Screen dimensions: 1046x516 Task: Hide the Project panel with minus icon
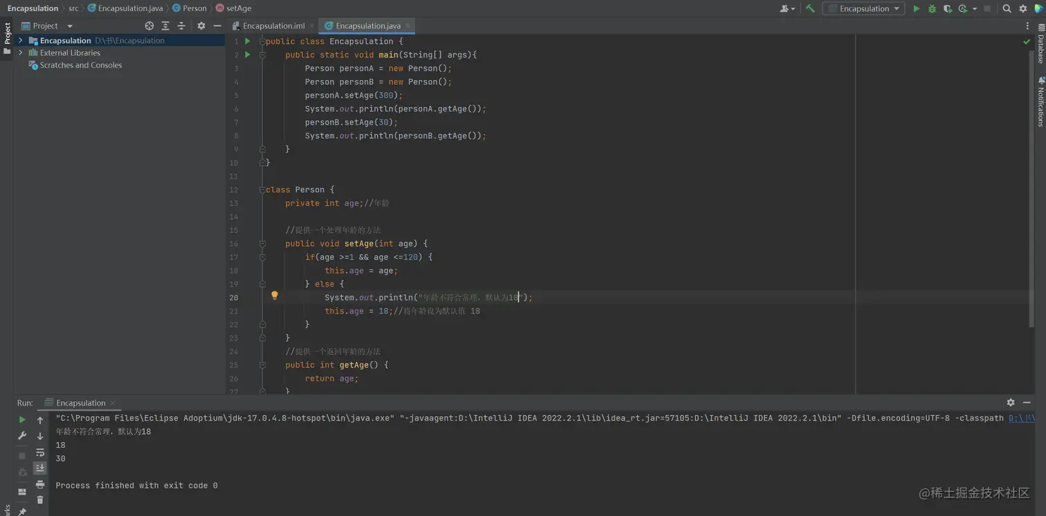point(217,26)
